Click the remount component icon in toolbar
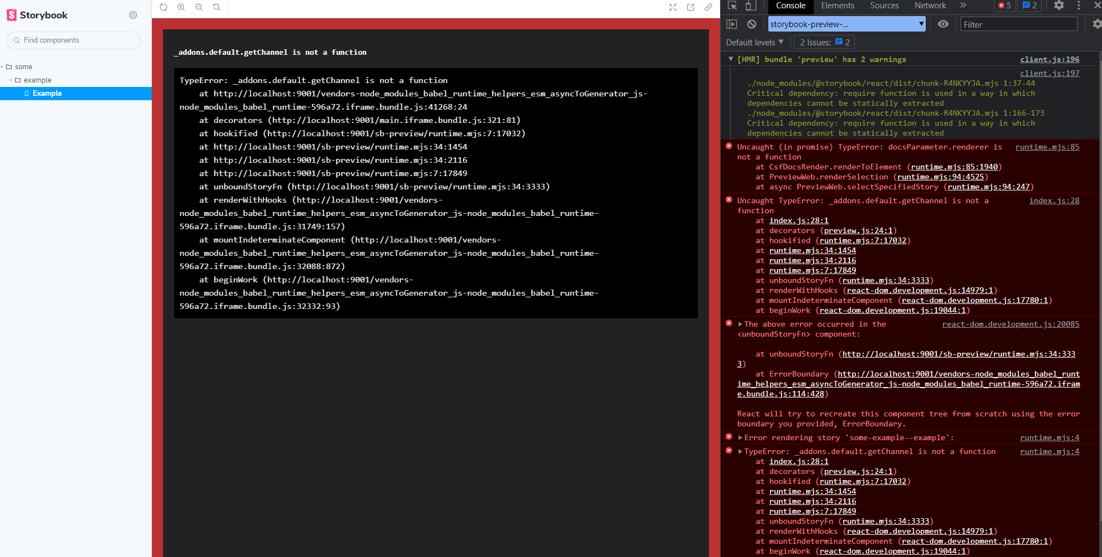The width and height of the screenshot is (1102, 557). [x=164, y=7]
